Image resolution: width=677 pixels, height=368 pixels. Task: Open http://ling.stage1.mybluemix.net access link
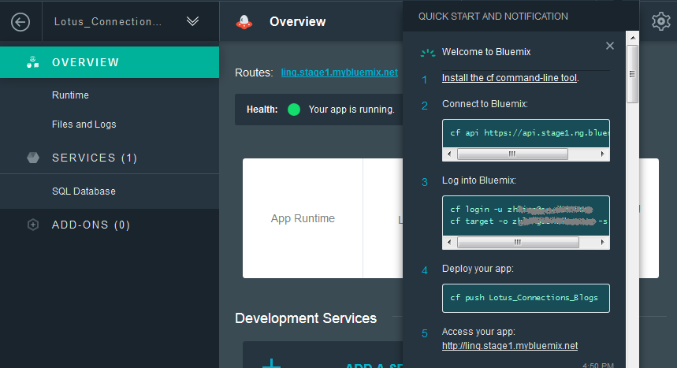510,346
